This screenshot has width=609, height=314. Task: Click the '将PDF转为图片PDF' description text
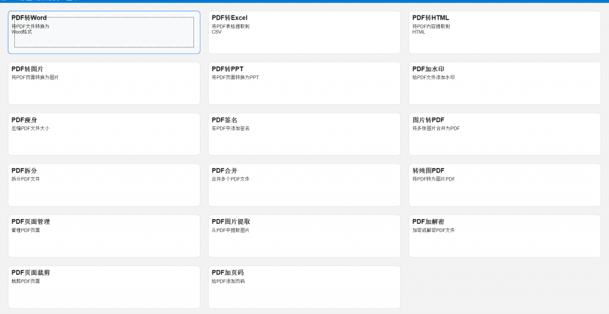click(434, 179)
